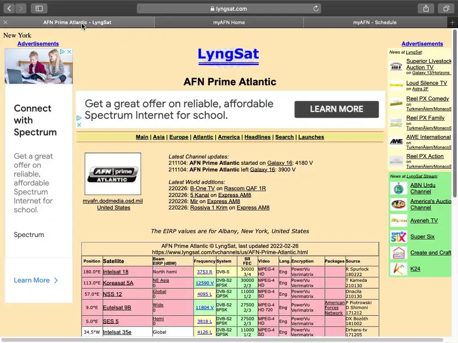This screenshot has width=458, height=343.
Task: Open frequency 12590 V link
Action: tap(204, 283)
